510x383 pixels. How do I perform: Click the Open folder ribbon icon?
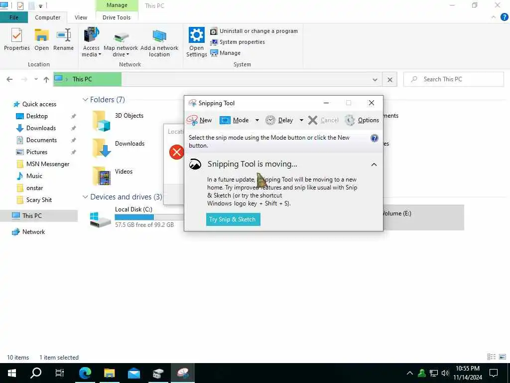pos(42,40)
